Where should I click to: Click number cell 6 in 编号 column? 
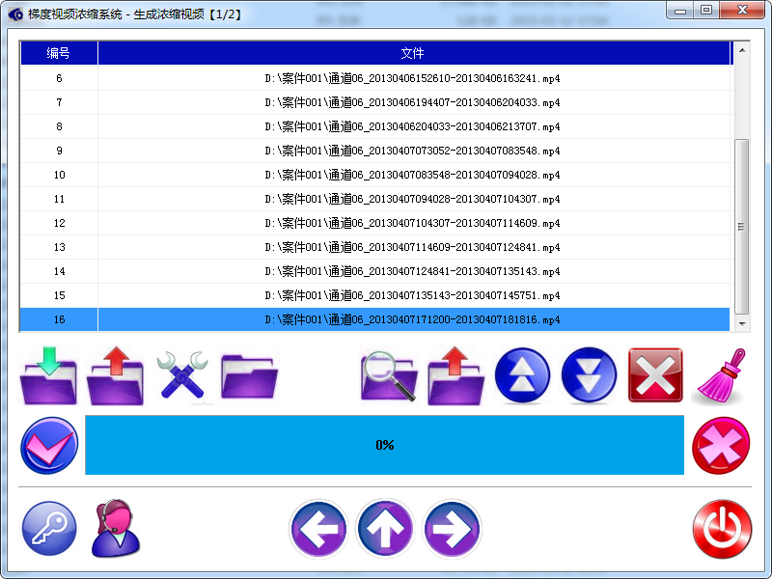click(59, 78)
